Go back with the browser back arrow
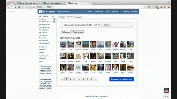This screenshot has width=177, height=99. pos(8,7)
